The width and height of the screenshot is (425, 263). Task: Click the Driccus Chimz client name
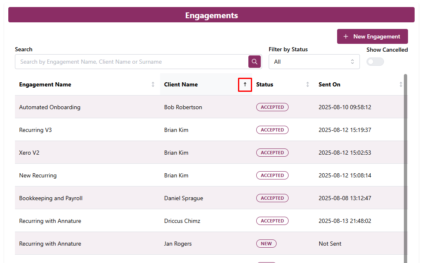pos(182,221)
